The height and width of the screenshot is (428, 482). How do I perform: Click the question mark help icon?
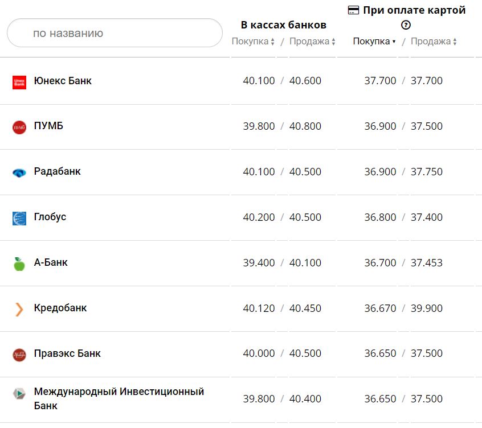click(406, 24)
